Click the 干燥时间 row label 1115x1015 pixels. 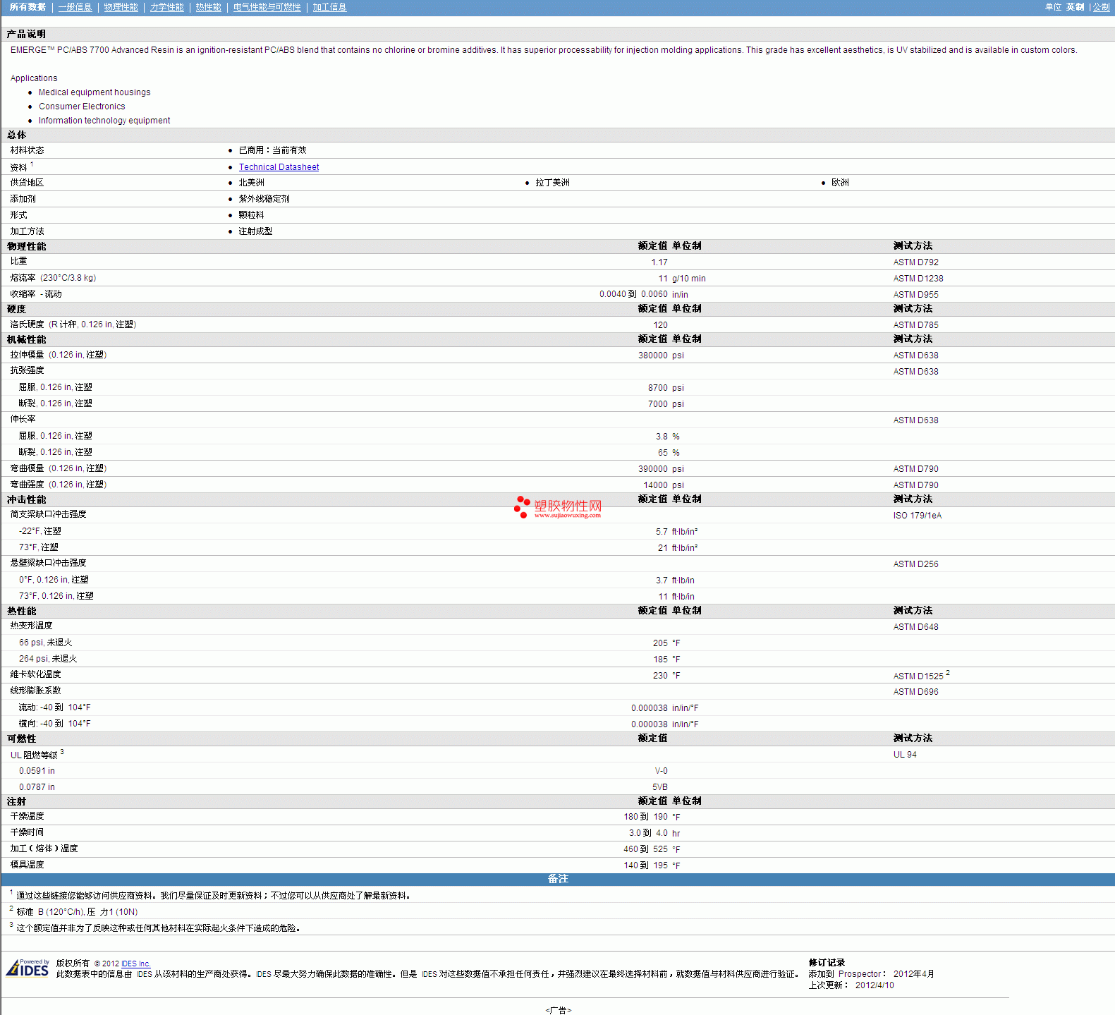click(27, 832)
